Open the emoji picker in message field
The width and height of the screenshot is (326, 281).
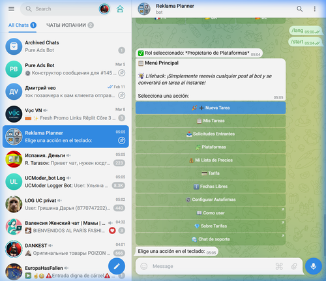[x=144, y=266]
